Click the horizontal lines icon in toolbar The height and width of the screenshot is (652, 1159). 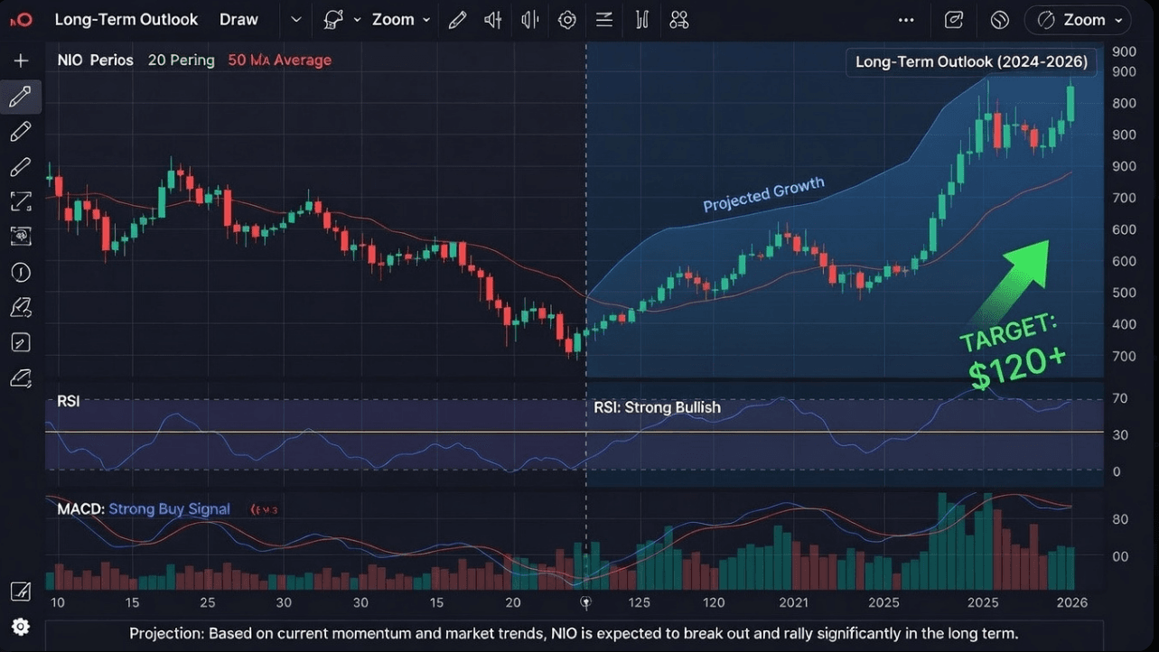(x=604, y=20)
